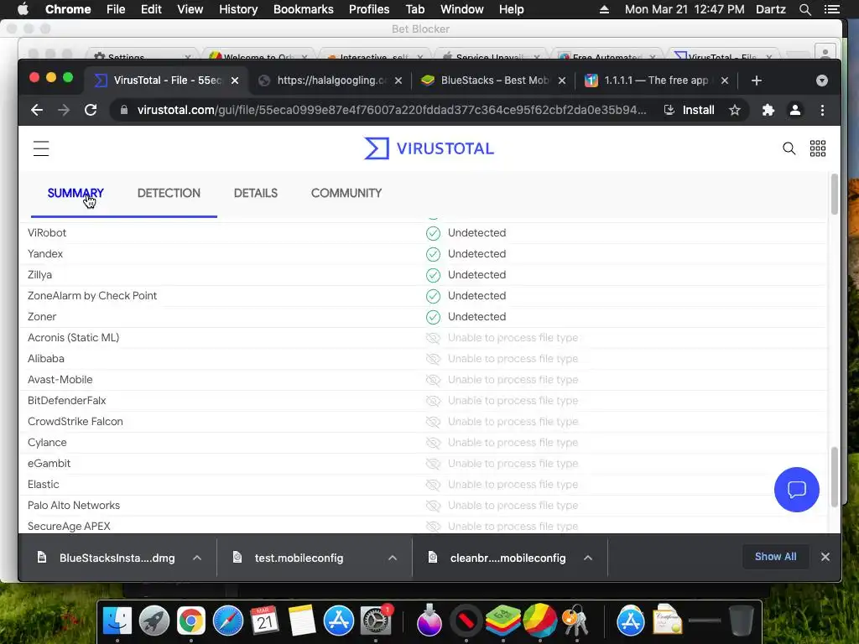Image resolution: width=859 pixels, height=644 pixels.
Task: Switch to the DETECTION tab
Action: (x=169, y=194)
